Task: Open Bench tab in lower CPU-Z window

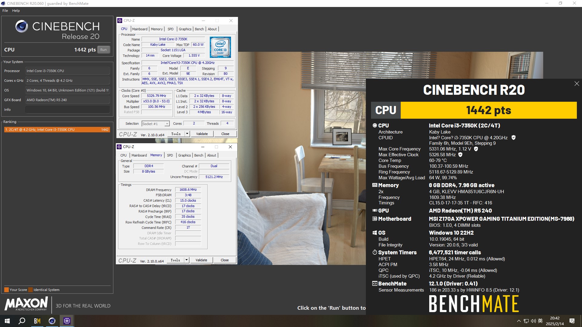Action: click(x=199, y=155)
